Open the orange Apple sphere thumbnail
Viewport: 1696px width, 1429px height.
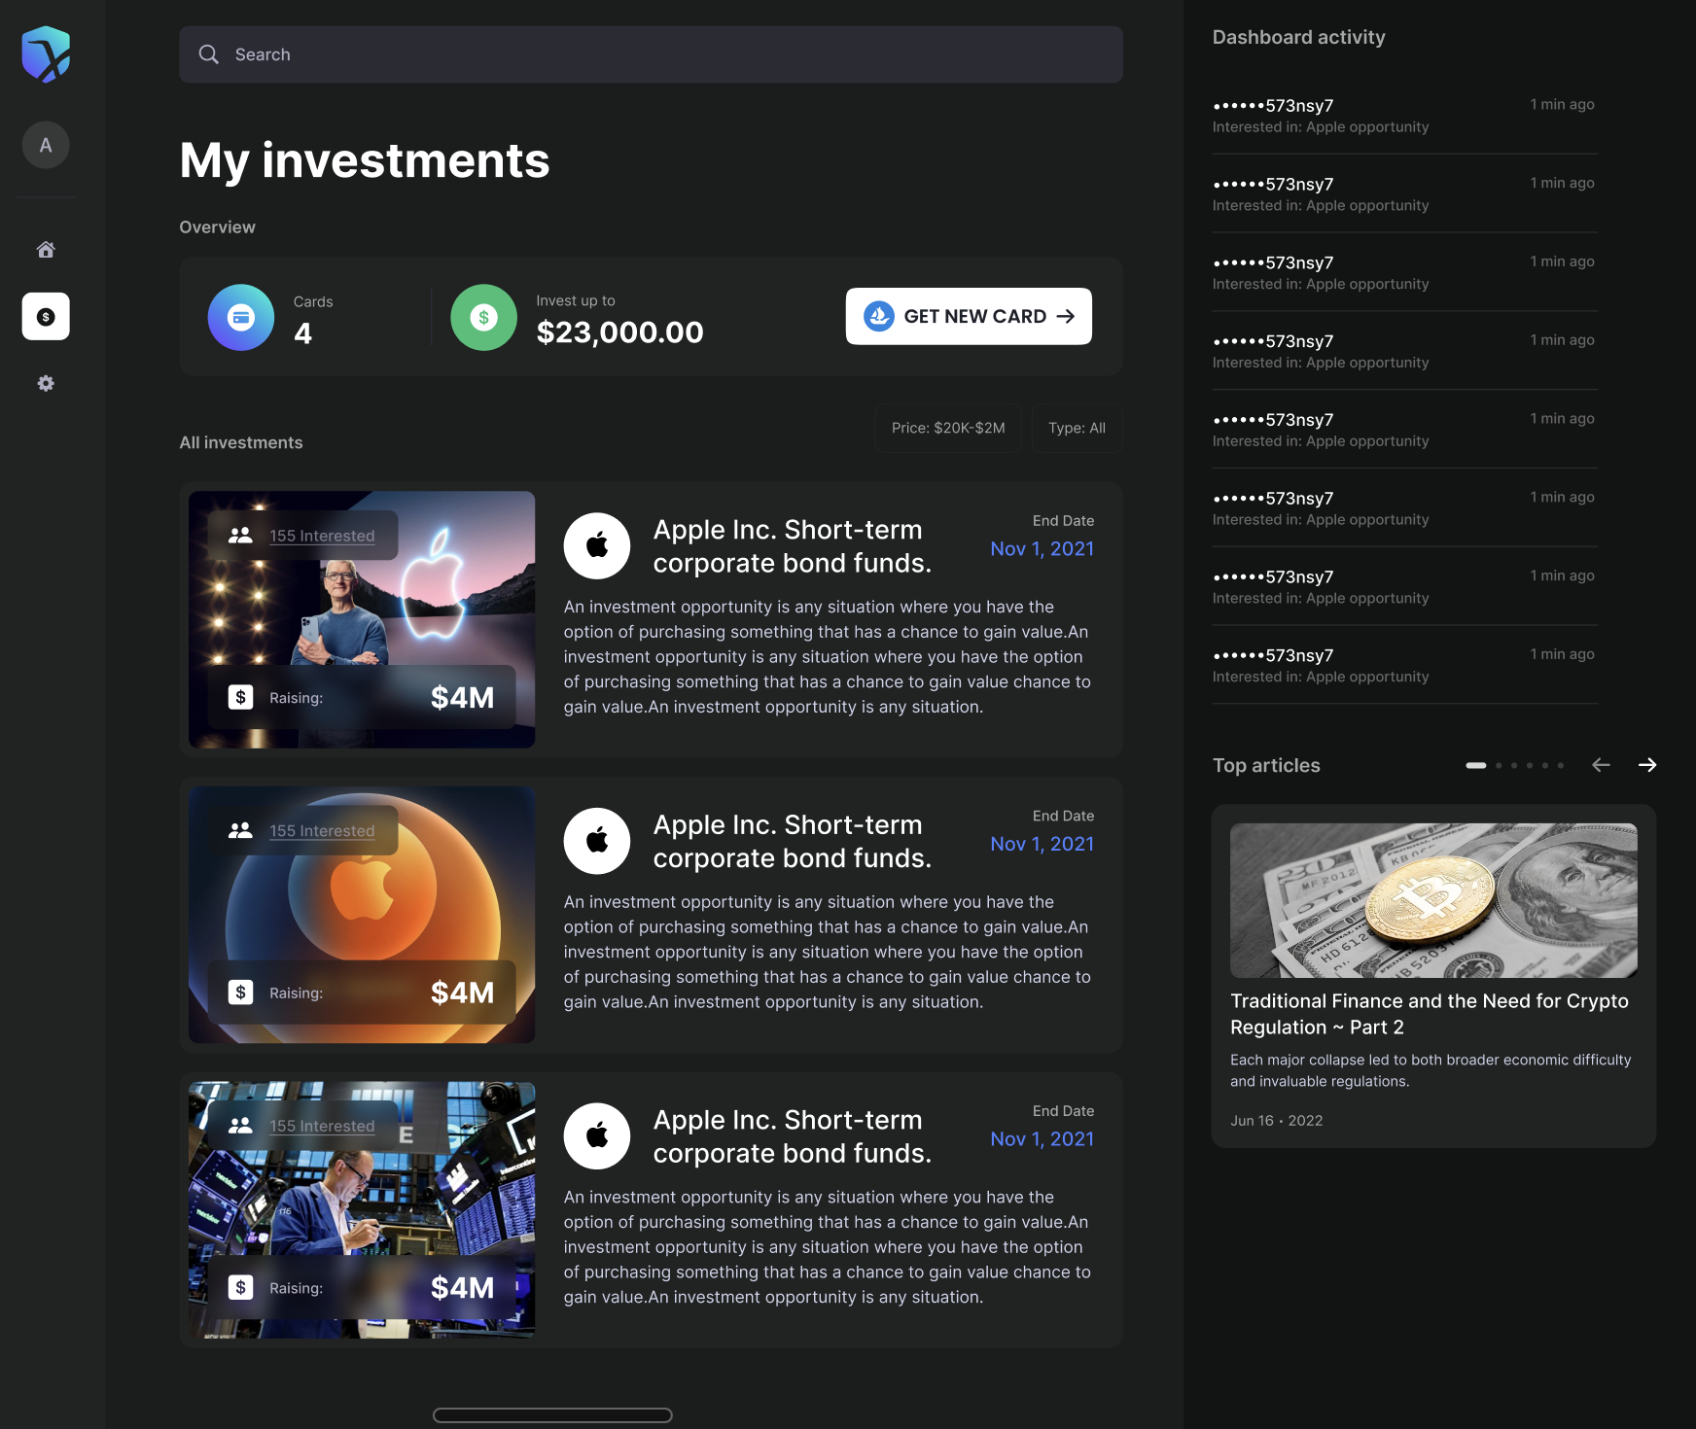point(362,915)
